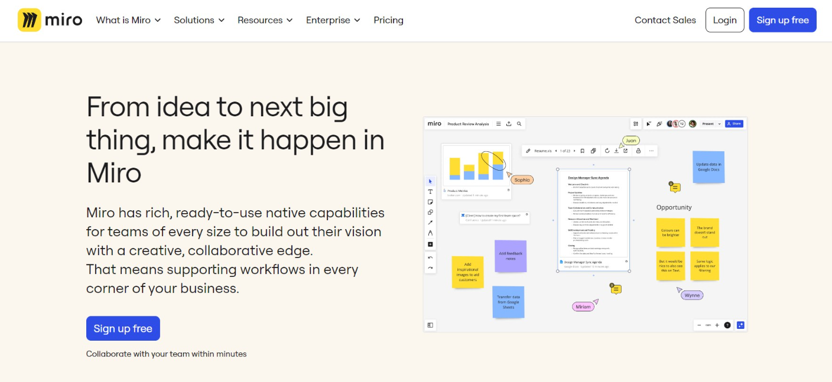Viewport: 832px width, 382px height.
Task: Open the Solutions dropdown menu
Action: [x=199, y=20]
